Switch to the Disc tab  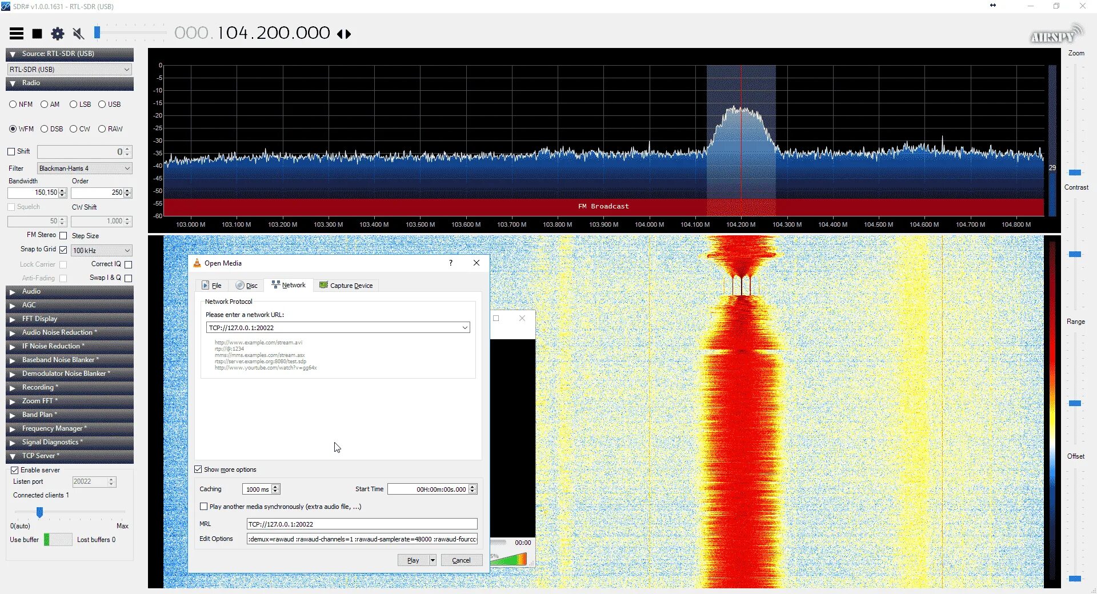point(247,286)
